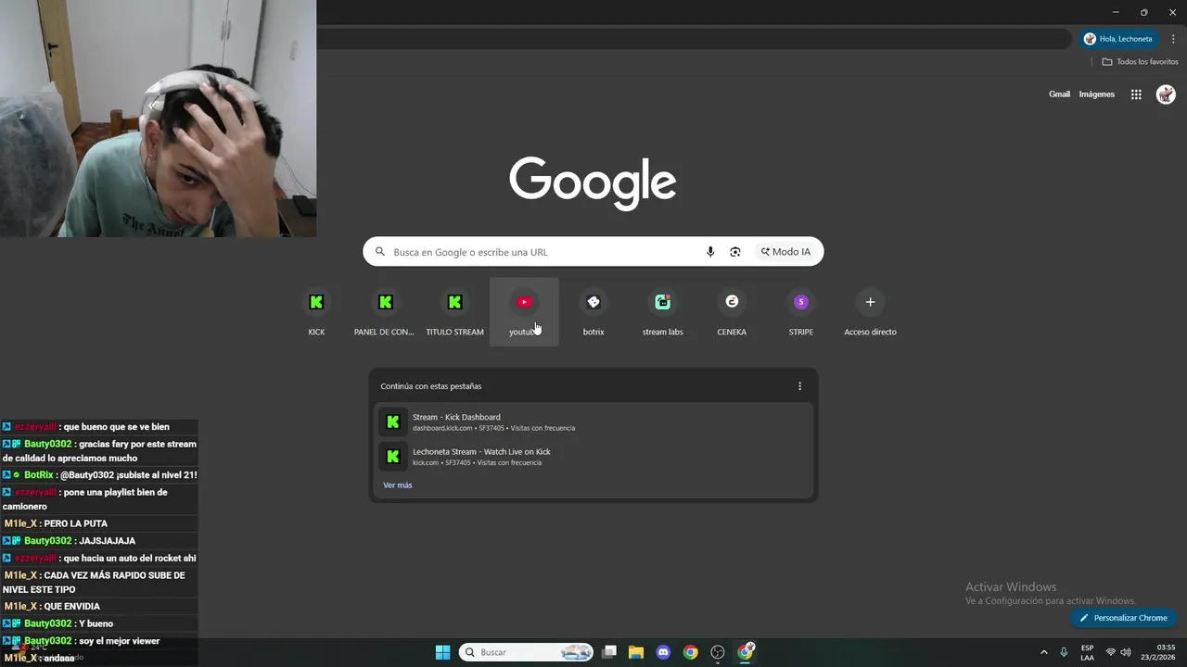Open the KICK shortcut

click(316, 312)
